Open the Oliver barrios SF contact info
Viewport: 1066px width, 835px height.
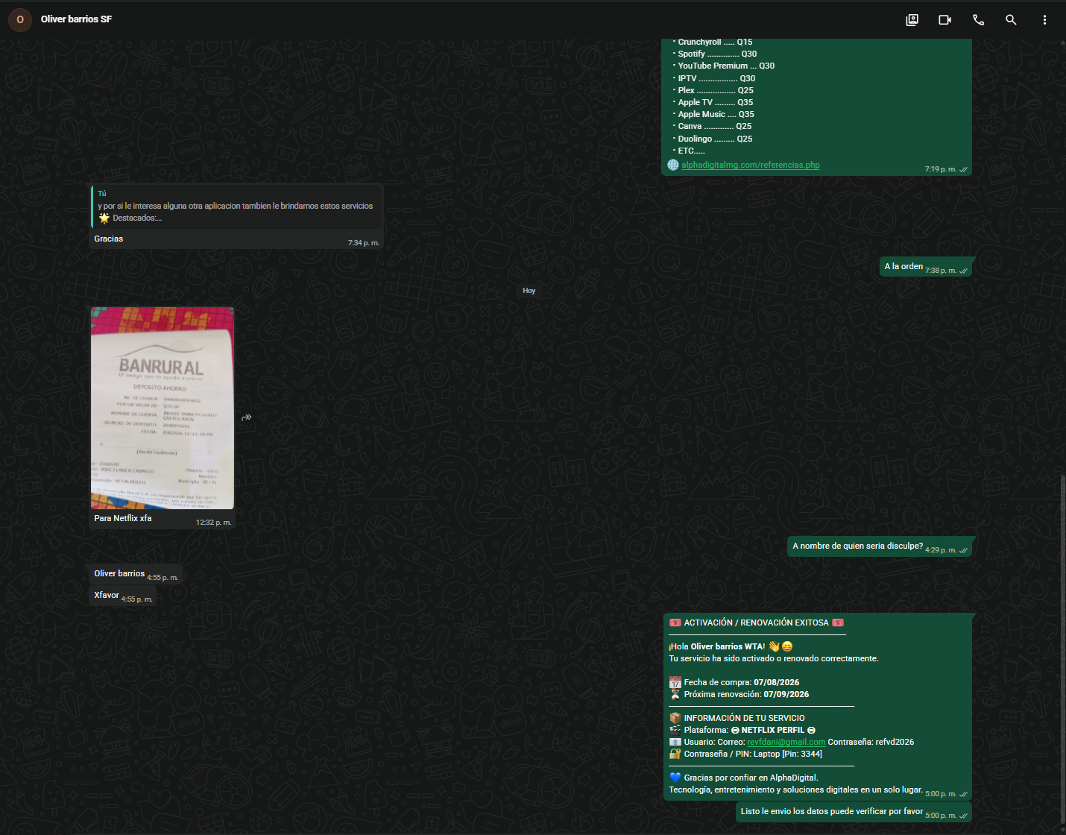click(76, 19)
